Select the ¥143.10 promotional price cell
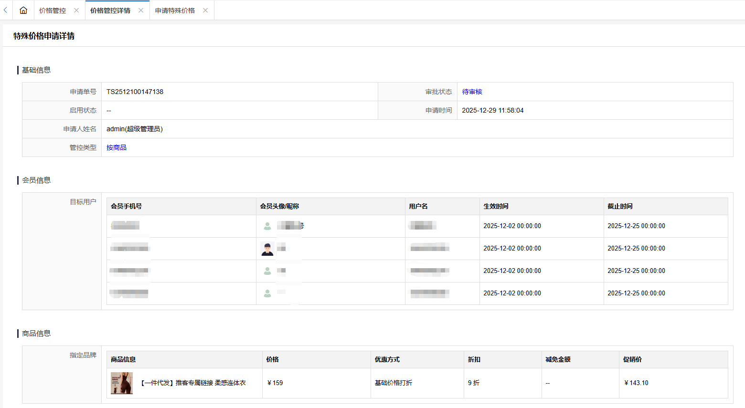Image resolution: width=745 pixels, height=408 pixels. [636, 383]
